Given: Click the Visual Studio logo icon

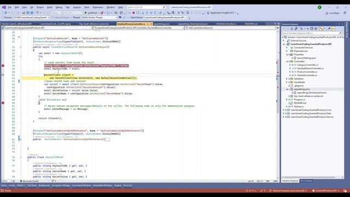Looking at the screenshot, I should pos(4,7).
